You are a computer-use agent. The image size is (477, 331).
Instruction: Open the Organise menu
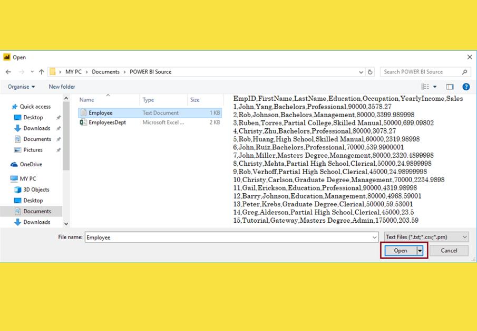click(x=21, y=87)
